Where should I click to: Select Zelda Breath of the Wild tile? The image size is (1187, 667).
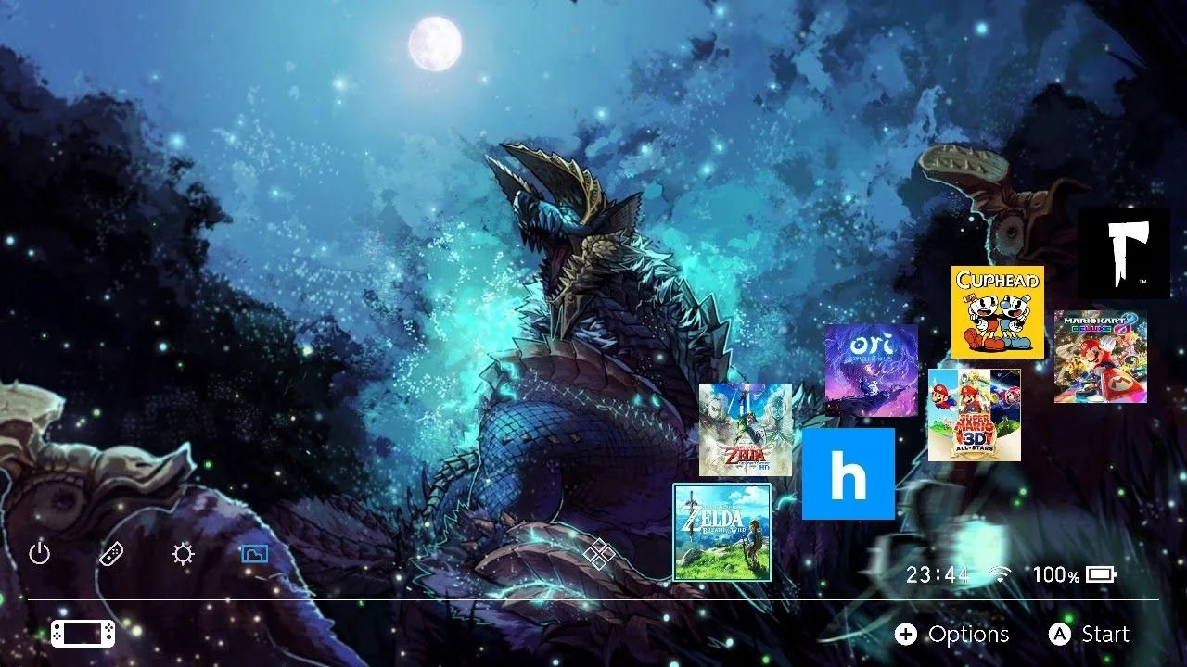(722, 532)
